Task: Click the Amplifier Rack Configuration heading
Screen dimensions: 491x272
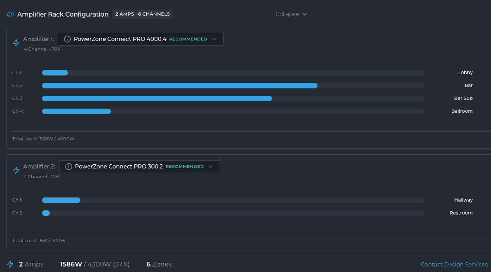Action: (63, 14)
